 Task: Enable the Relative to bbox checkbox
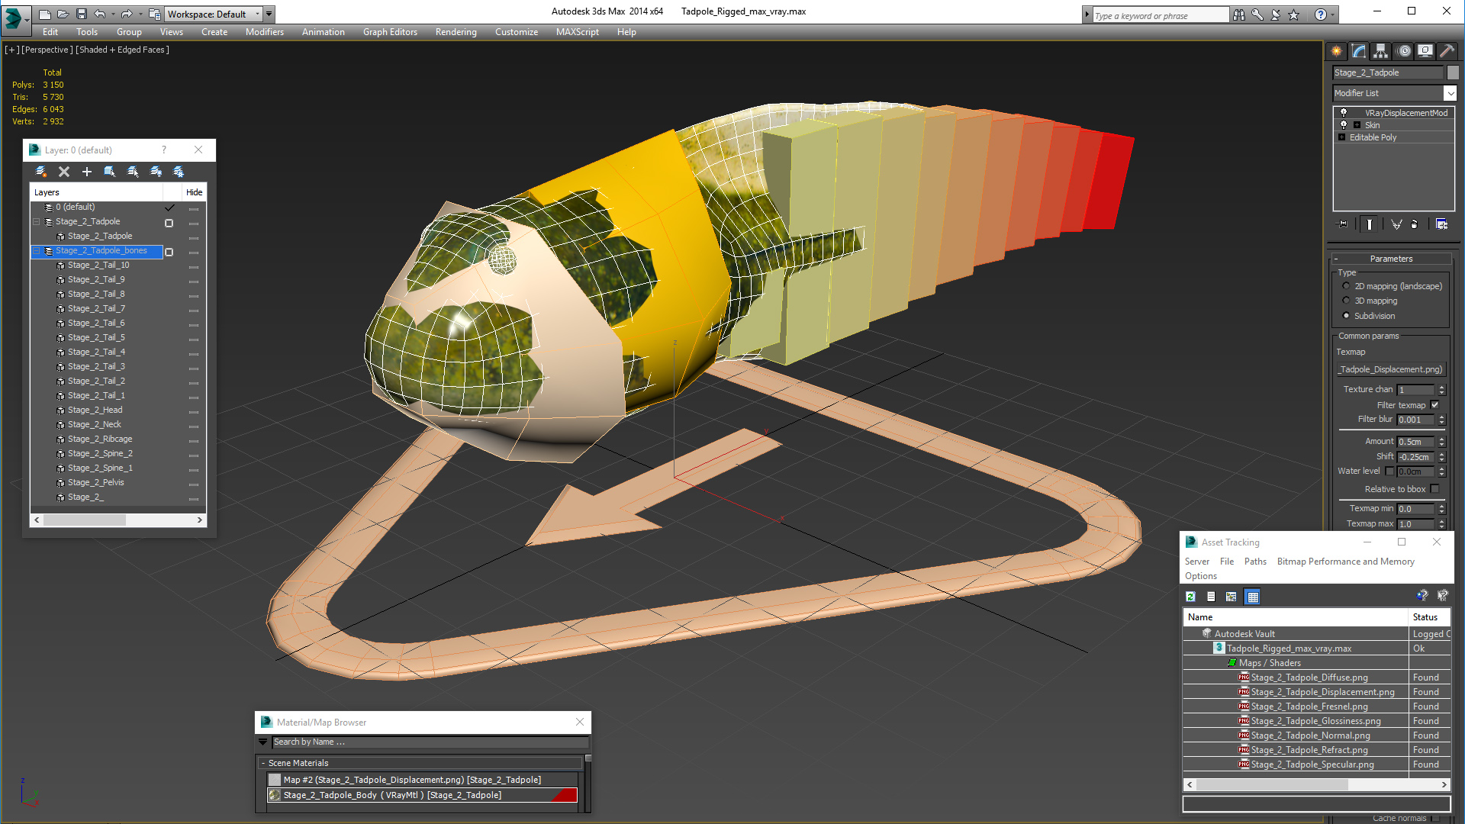coord(1434,489)
